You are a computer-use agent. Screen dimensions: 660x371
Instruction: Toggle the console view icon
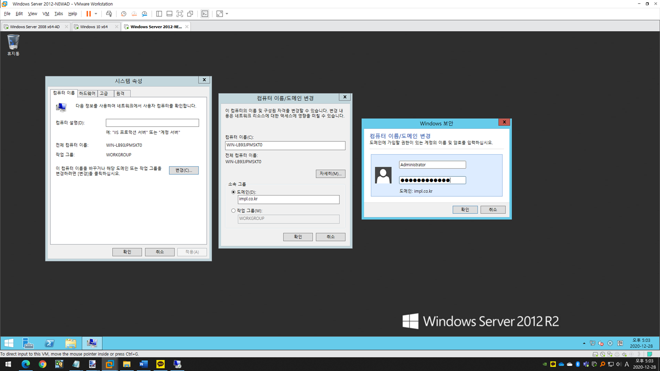205,14
